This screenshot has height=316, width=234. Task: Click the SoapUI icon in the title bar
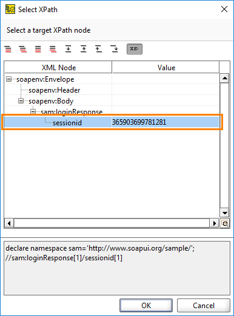[10, 9]
